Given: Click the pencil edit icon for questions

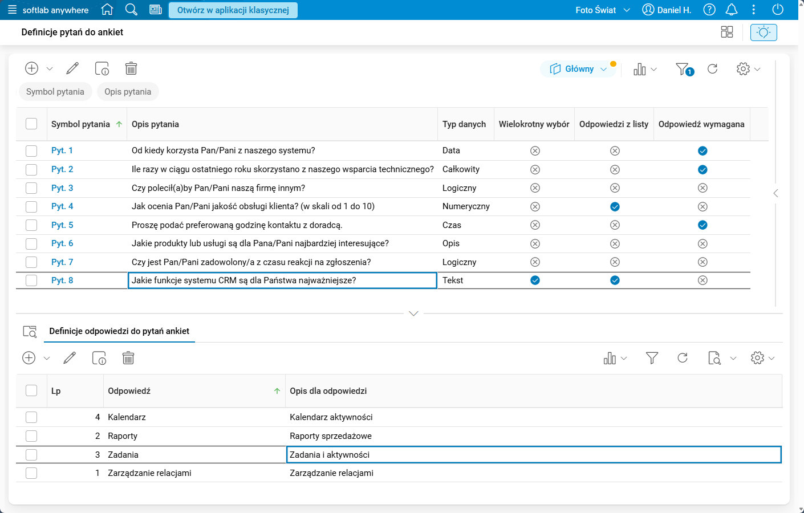Looking at the screenshot, I should pyautogui.click(x=72, y=69).
